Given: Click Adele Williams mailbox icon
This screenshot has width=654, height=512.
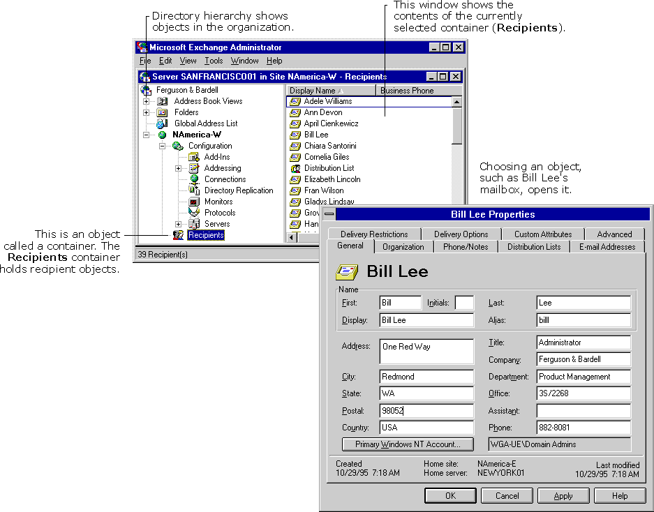Looking at the screenshot, I should (x=295, y=101).
